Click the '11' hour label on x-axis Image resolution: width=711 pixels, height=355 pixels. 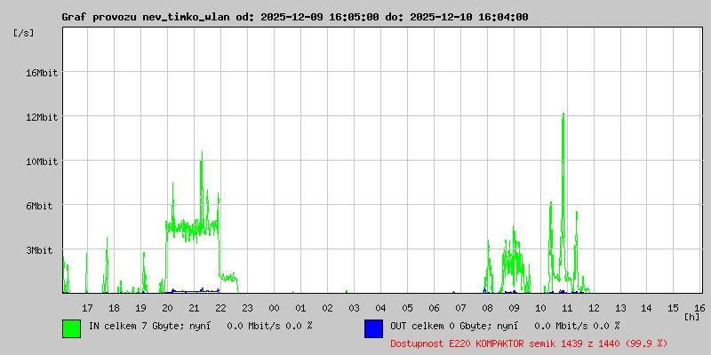pos(567,308)
